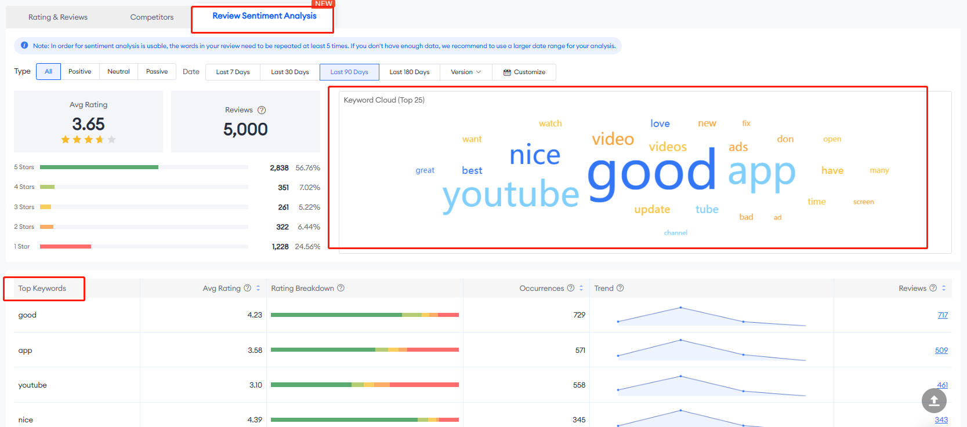Image resolution: width=967 pixels, height=427 pixels.
Task: Click the word 'ads' in keyword cloud
Action: tap(738, 147)
